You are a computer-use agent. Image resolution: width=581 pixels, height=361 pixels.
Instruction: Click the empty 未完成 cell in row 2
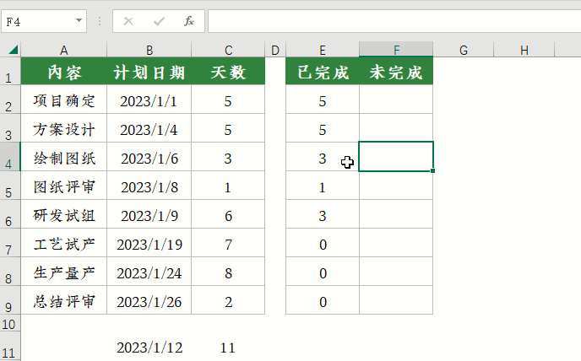(x=396, y=100)
